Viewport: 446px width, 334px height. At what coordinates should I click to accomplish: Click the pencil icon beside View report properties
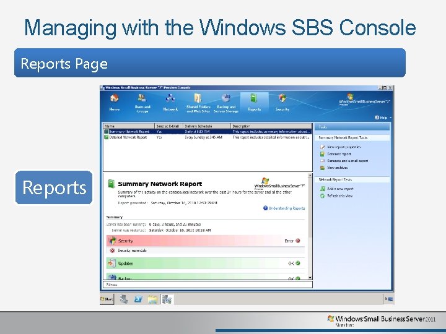coord(322,147)
